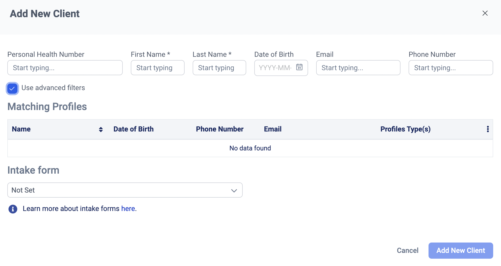Viewport: 501px width, 266px height.
Task: Click the Add New Client button
Action: 461,251
